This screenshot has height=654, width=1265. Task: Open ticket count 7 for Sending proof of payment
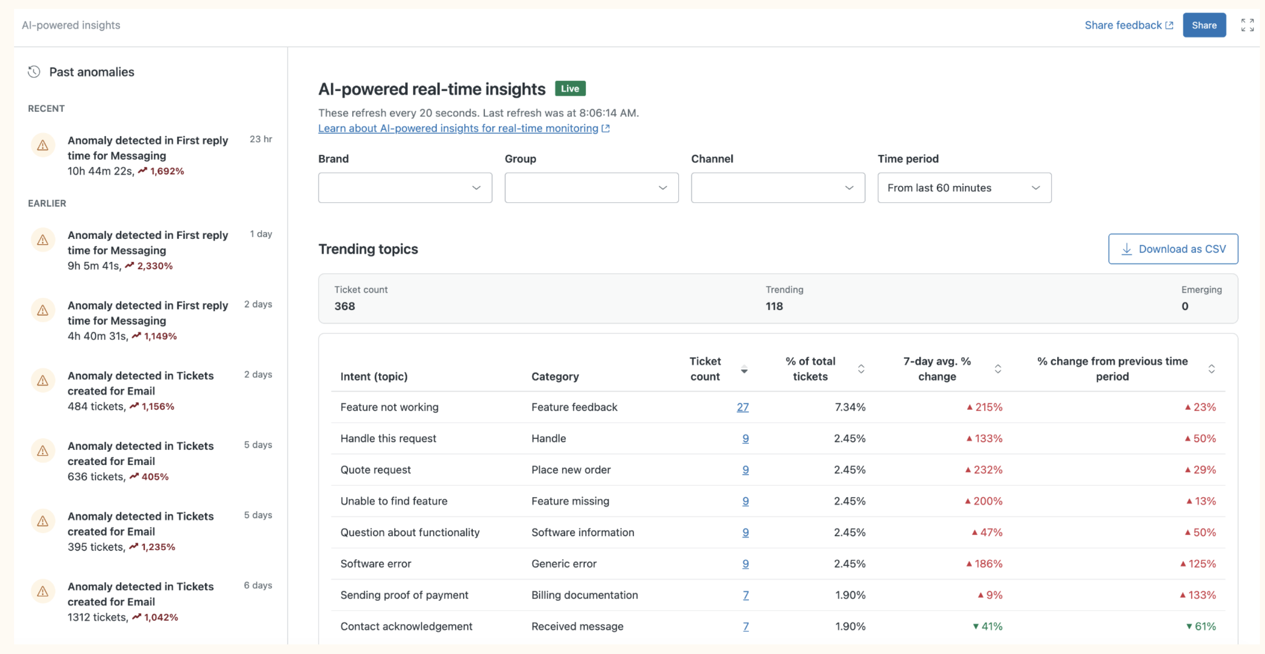pyautogui.click(x=745, y=595)
